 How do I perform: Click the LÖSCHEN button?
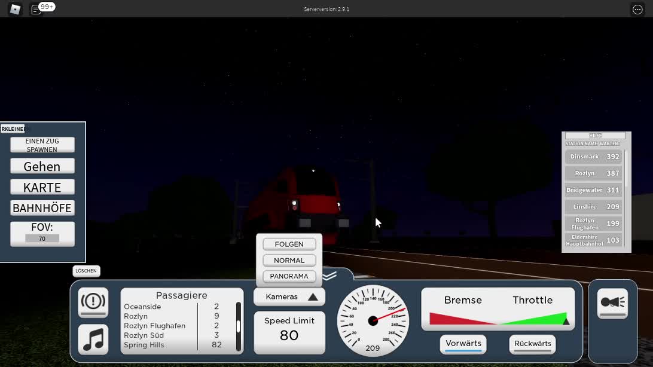click(86, 271)
